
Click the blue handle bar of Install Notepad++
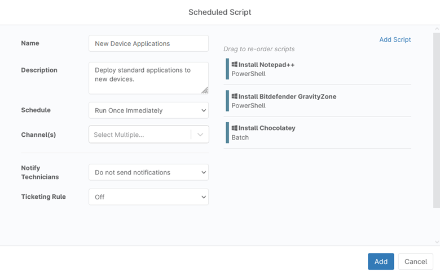pos(227,69)
